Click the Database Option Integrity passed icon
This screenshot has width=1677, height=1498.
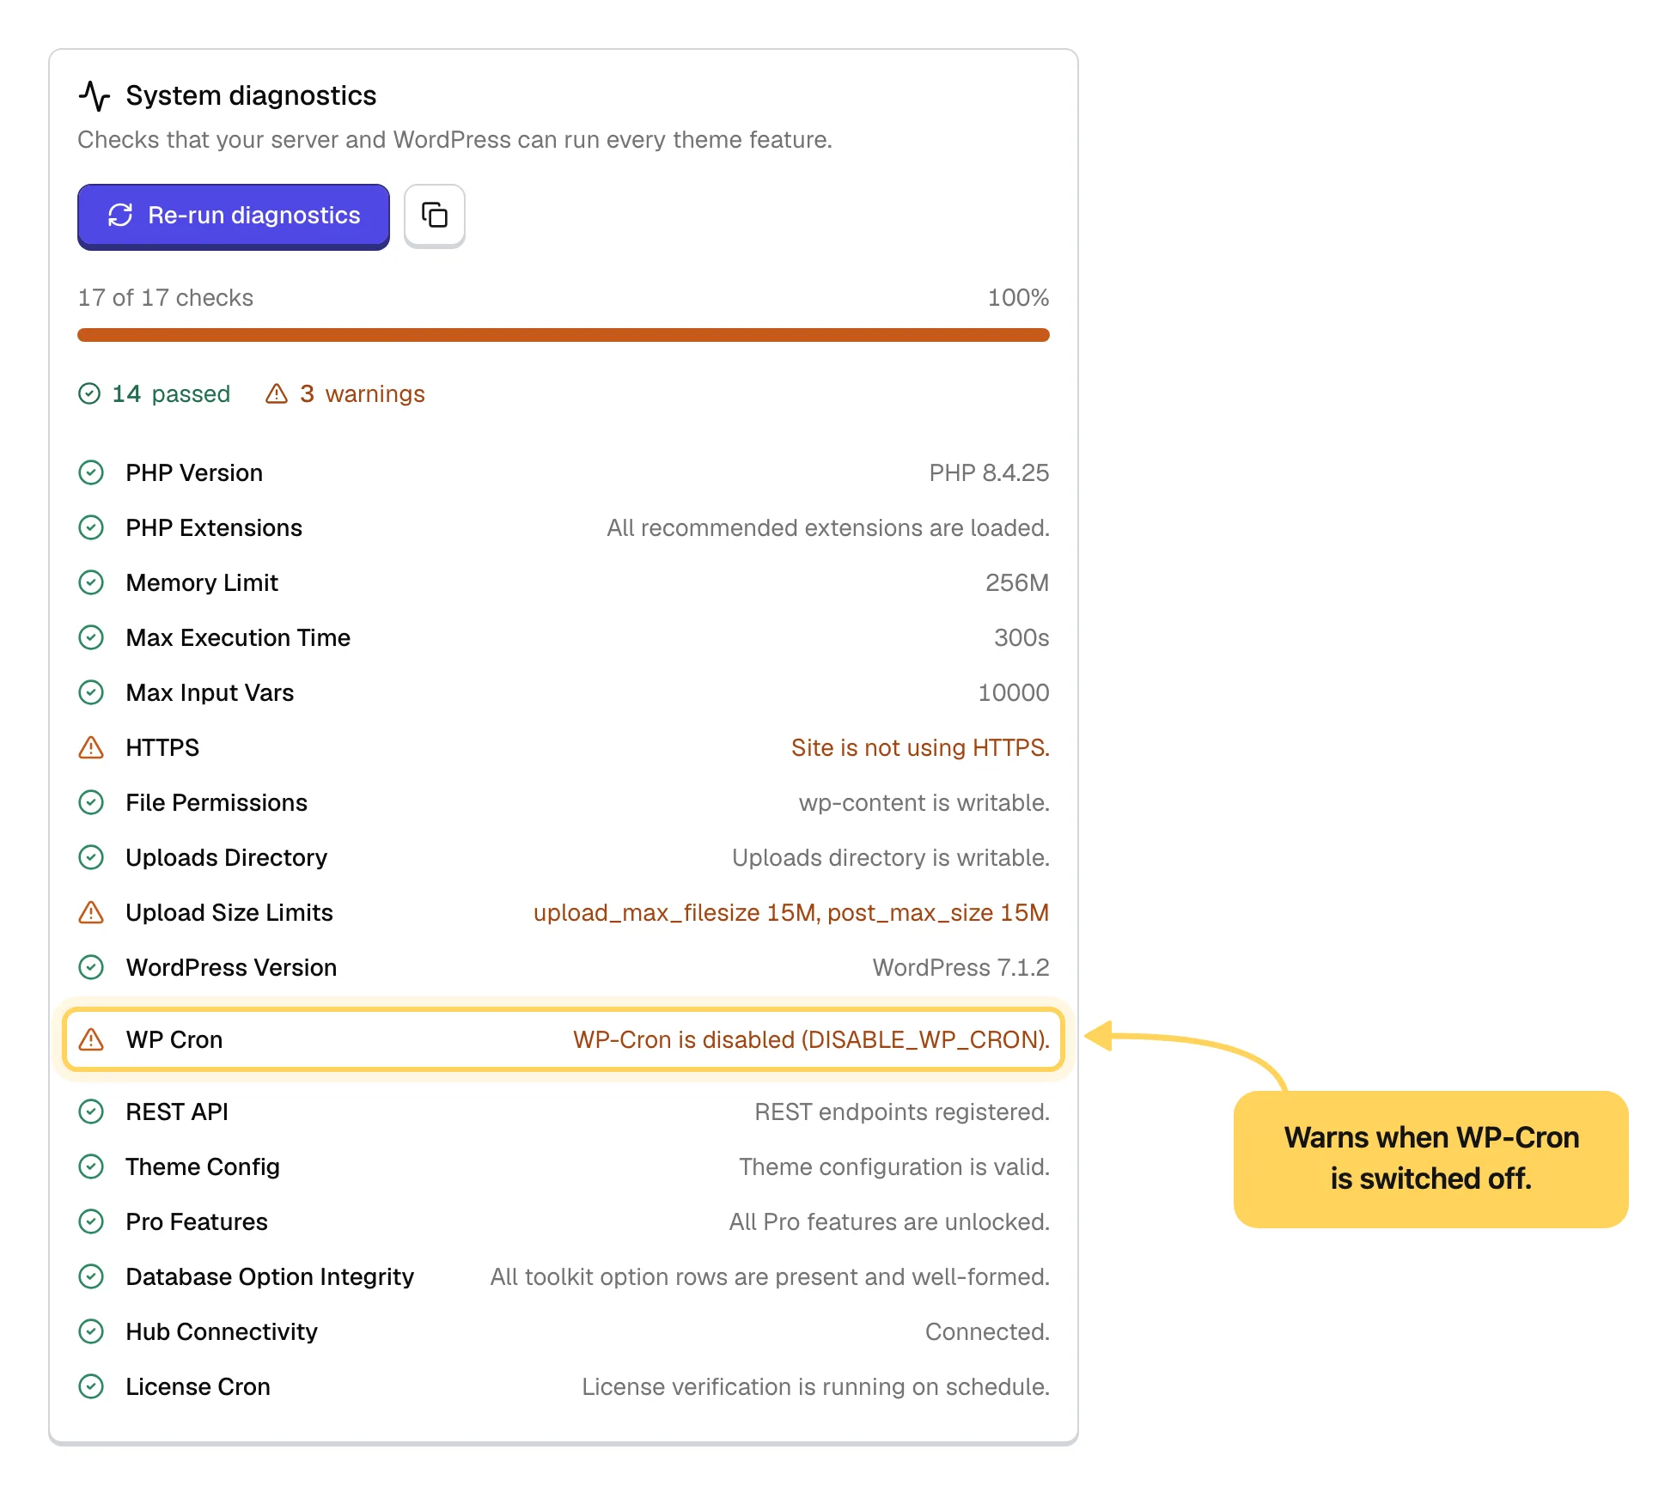[x=91, y=1276]
